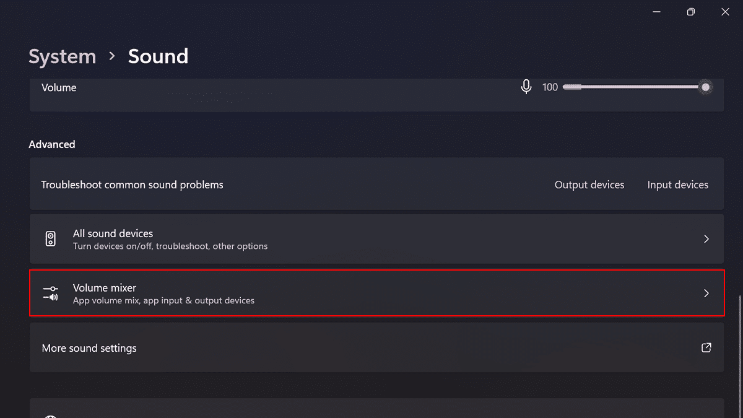Click the external link icon for More sound settings

(x=706, y=347)
